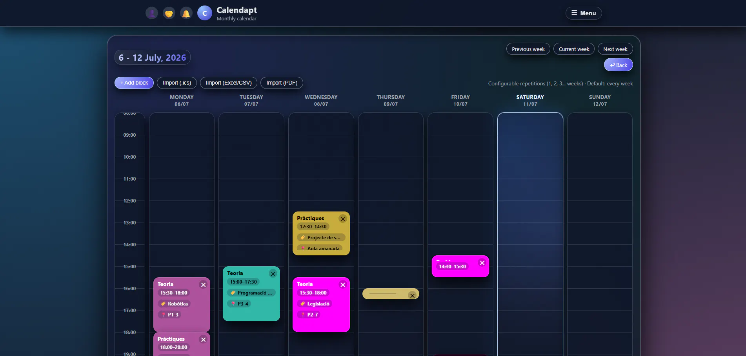Delete the Wednesday Pràctiques 12:30–14:30 block
Screen dimensions: 746x356
(x=343, y=219)
